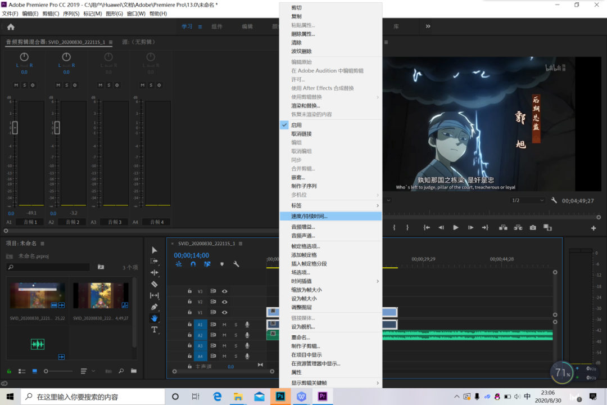Open timeline sequence panel menu

pyautogui.click(x=241, y=244)
